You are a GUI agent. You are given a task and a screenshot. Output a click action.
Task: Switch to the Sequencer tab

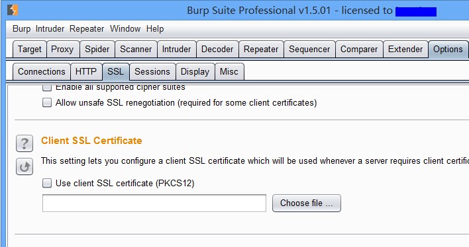coord(309,50)
